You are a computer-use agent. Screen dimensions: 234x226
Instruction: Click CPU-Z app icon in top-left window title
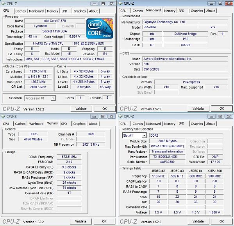[x=3, y=4]
